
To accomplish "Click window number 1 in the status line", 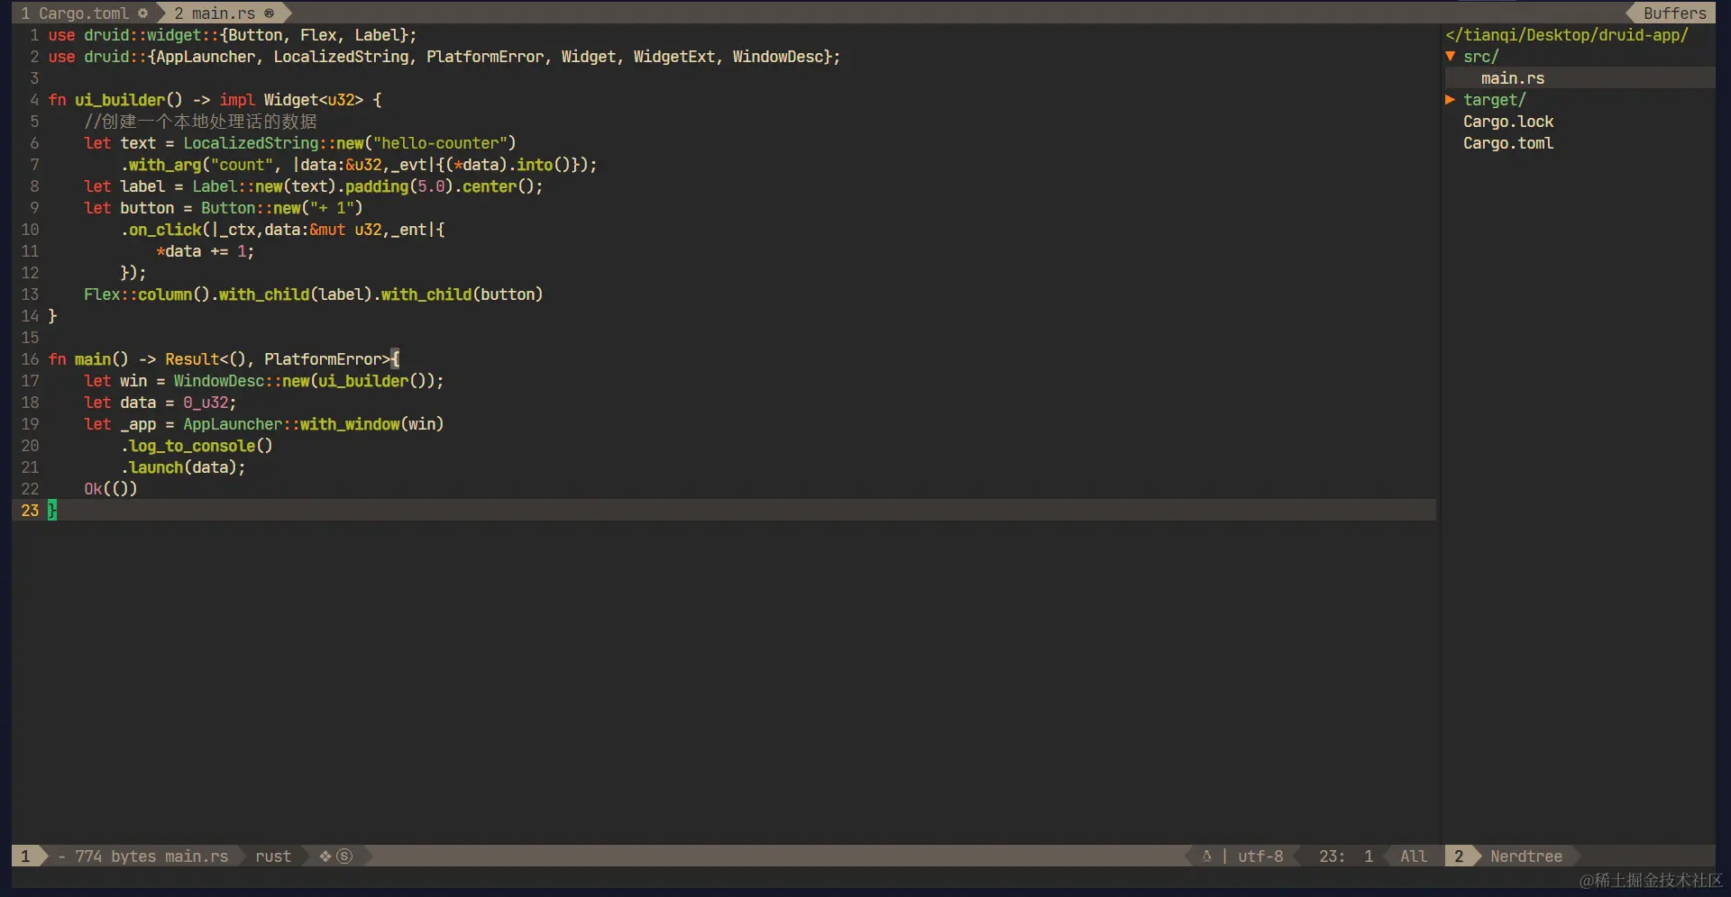I will point(26,856).
